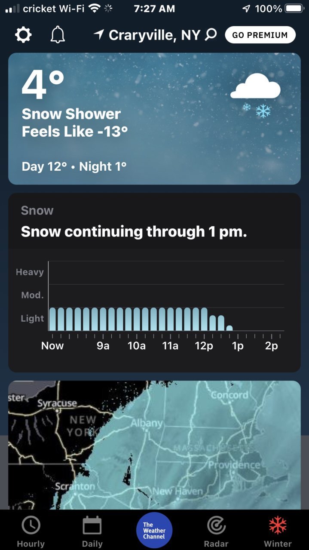Tap the Feels Like -13° text
Image resolution: width=309 pixels, height=550 pixels.
[x=75, y=131]
